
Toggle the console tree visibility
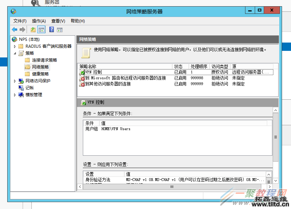(41, 30)
